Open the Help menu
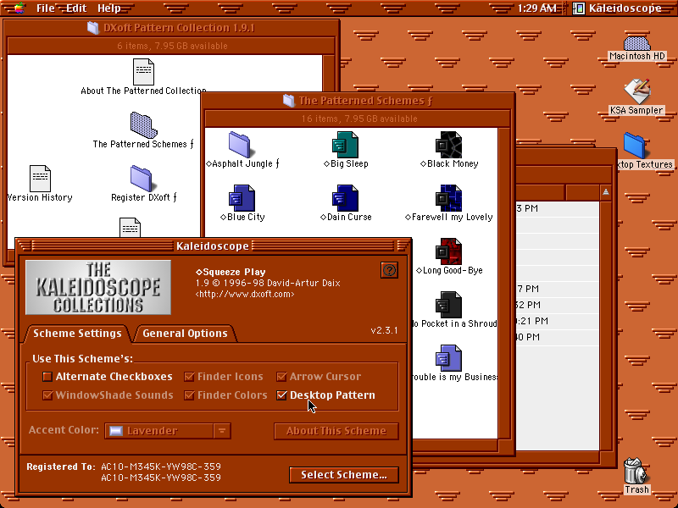This screenshot has height=508, width=678. tap(109, 8)
